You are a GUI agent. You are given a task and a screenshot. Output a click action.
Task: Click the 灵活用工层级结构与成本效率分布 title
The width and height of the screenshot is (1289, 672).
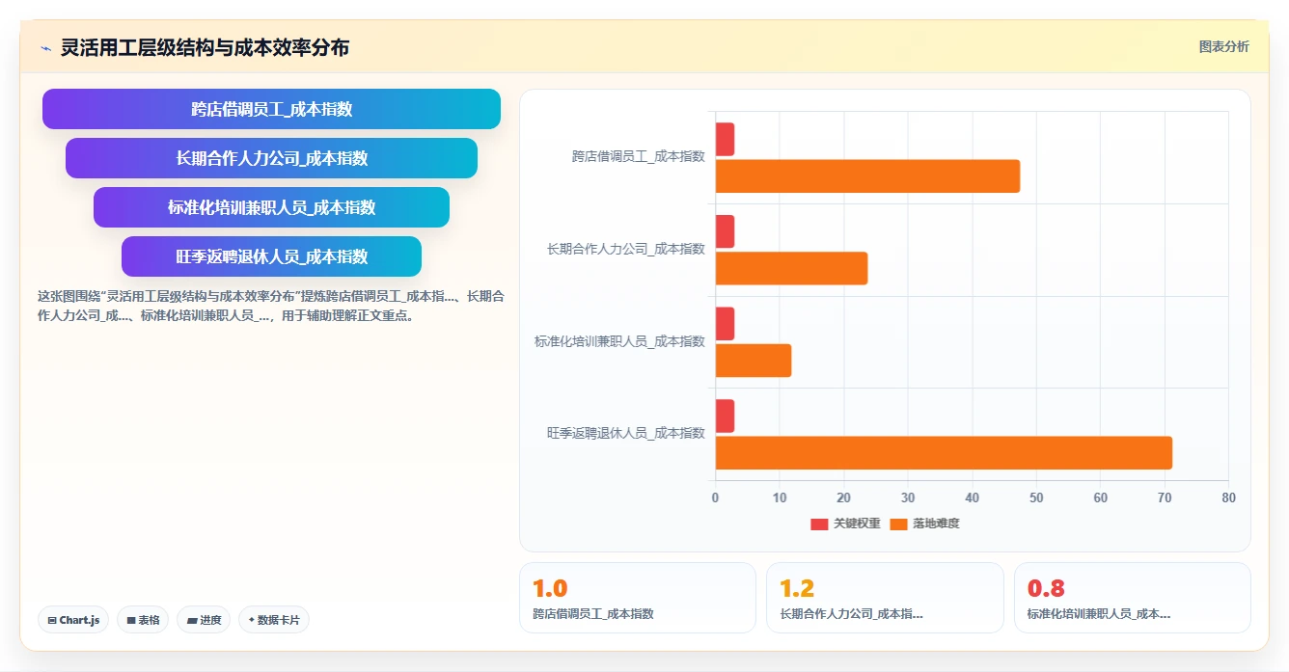(x=205, y=47)
